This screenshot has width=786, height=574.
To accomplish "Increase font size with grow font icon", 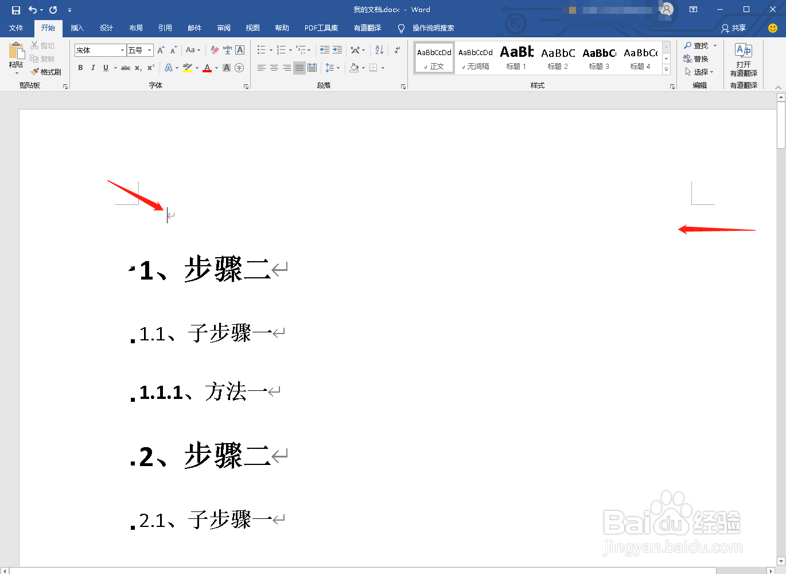I will coord(161,50).
